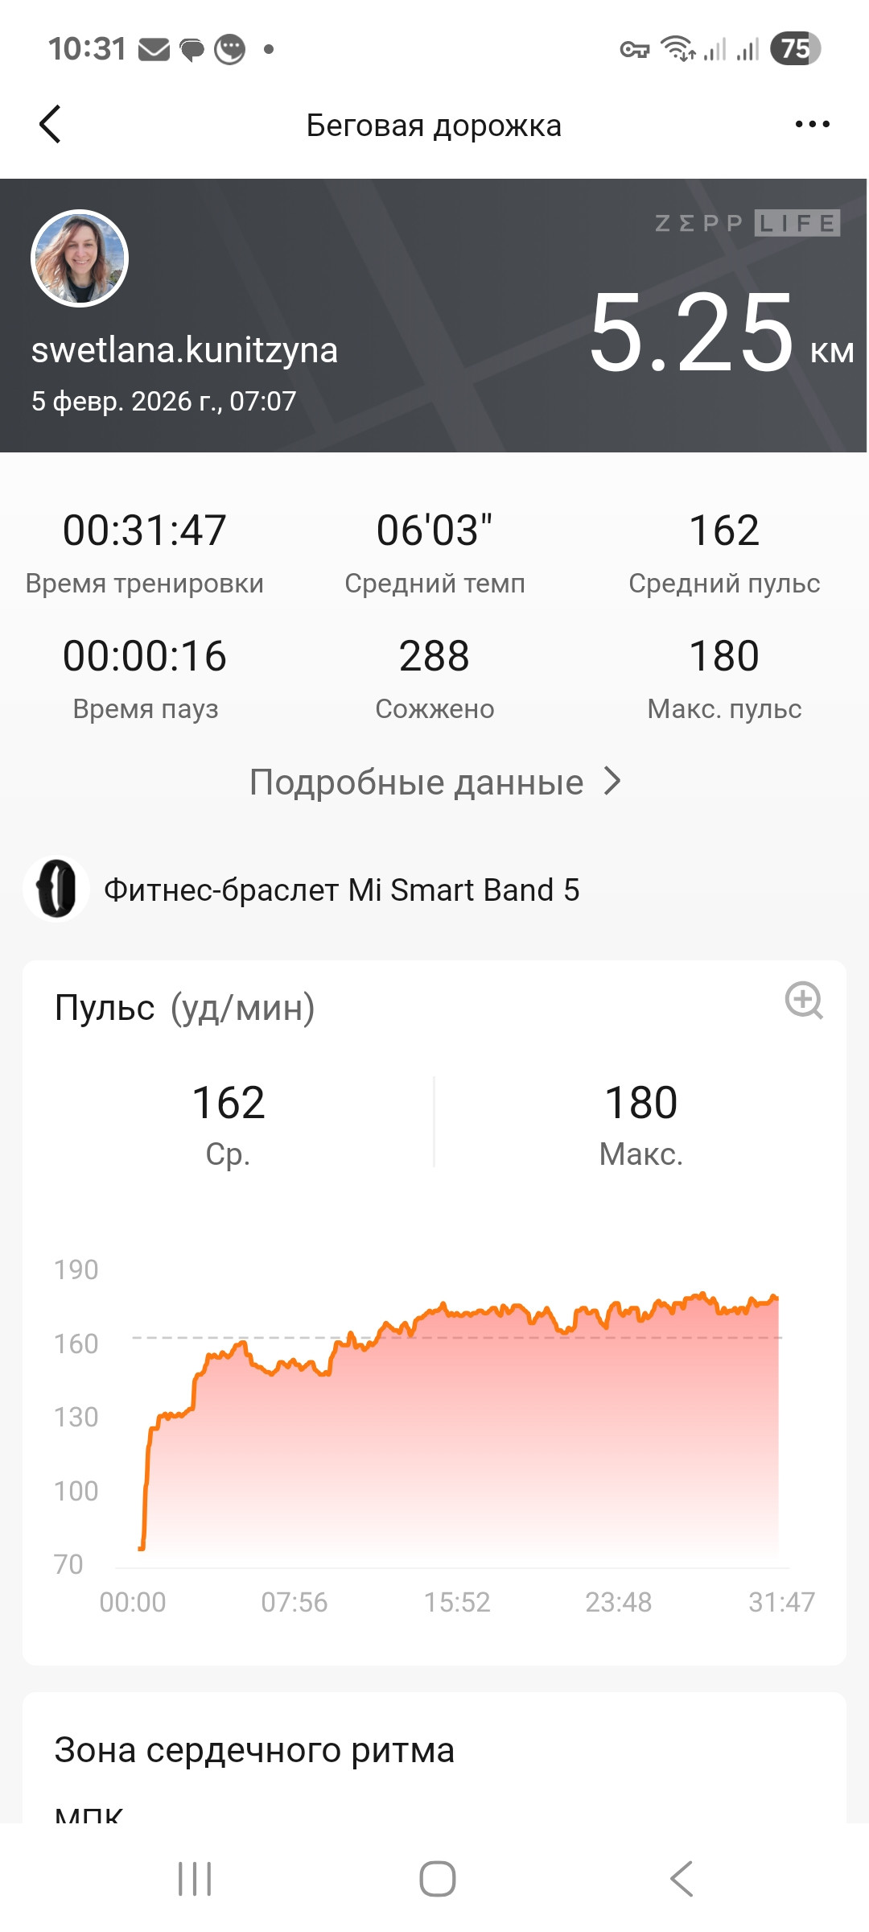Tap Android back navigation button
Viewport: 869px width, 1932px height.
[681, 1879]
